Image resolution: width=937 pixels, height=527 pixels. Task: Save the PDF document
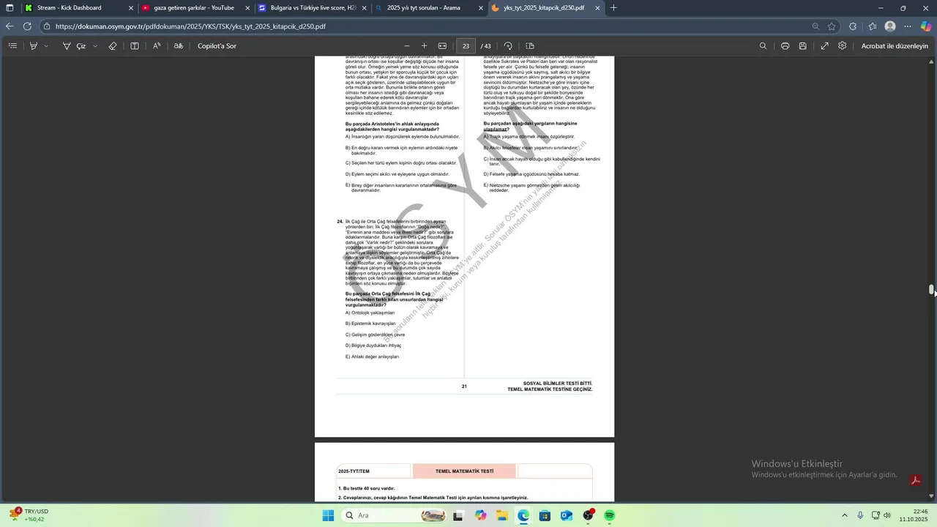tap(803, 46)
